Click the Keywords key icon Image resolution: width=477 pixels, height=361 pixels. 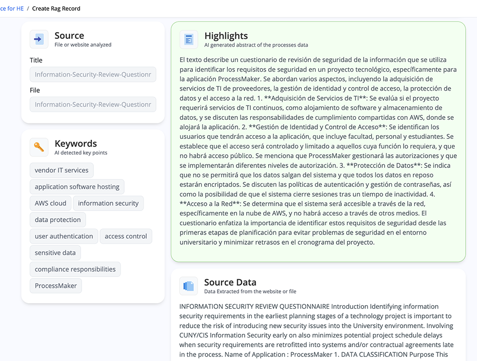pyautogui.click(x=39, y=147)
